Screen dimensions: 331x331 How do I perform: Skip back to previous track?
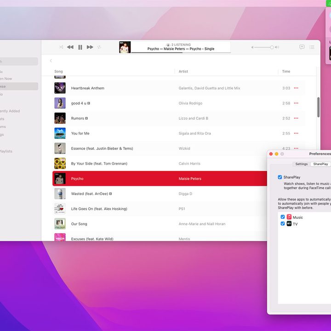pos(70,47)
